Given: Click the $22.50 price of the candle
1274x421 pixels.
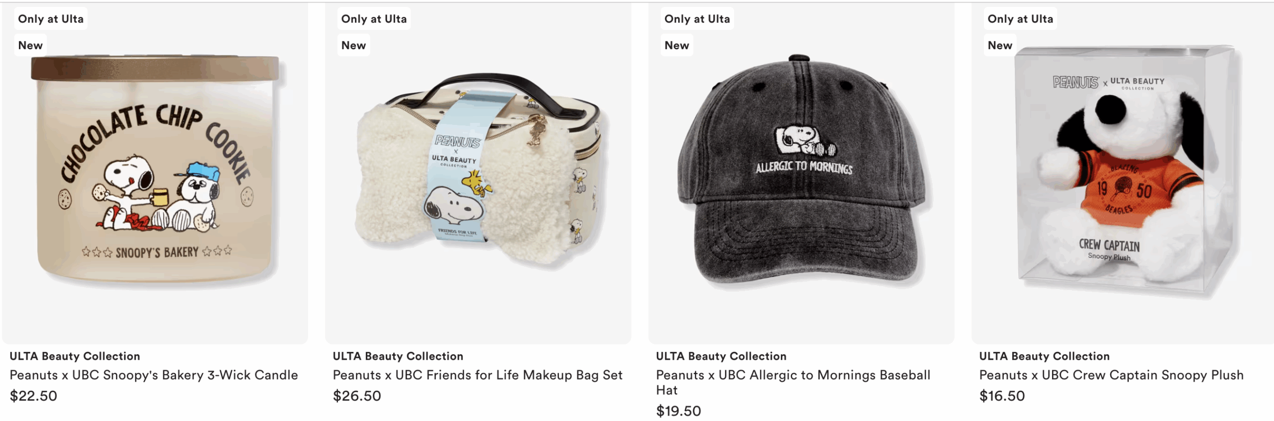Looking at the screenshot, I should (33, 396).
